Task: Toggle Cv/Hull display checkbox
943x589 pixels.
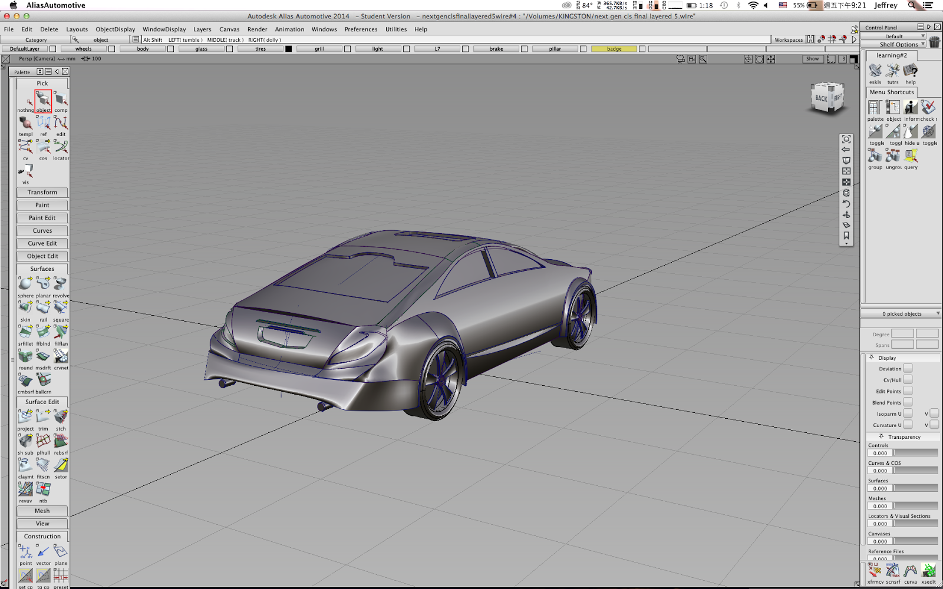Action: [908, 379]
